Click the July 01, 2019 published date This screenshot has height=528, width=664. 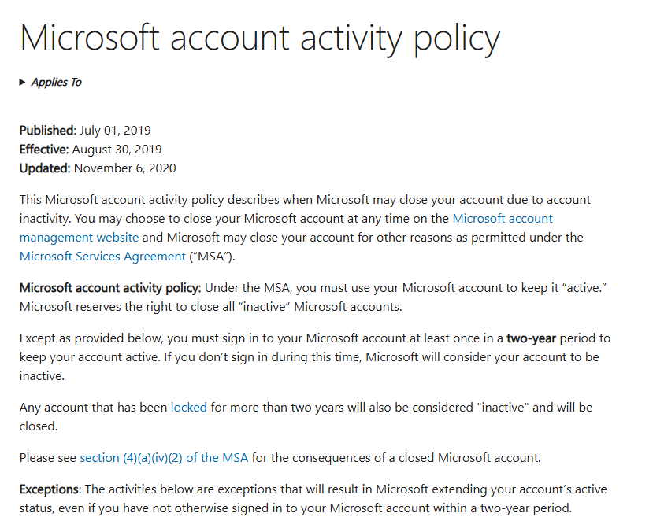tap(115, 131)
